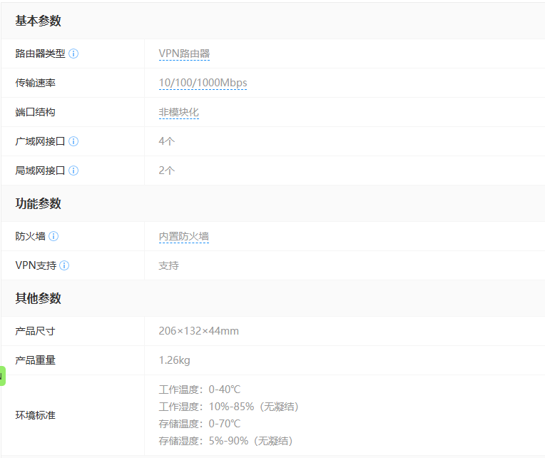
Task: Click info icon beside 广域网接口
Action: (73, 141)
